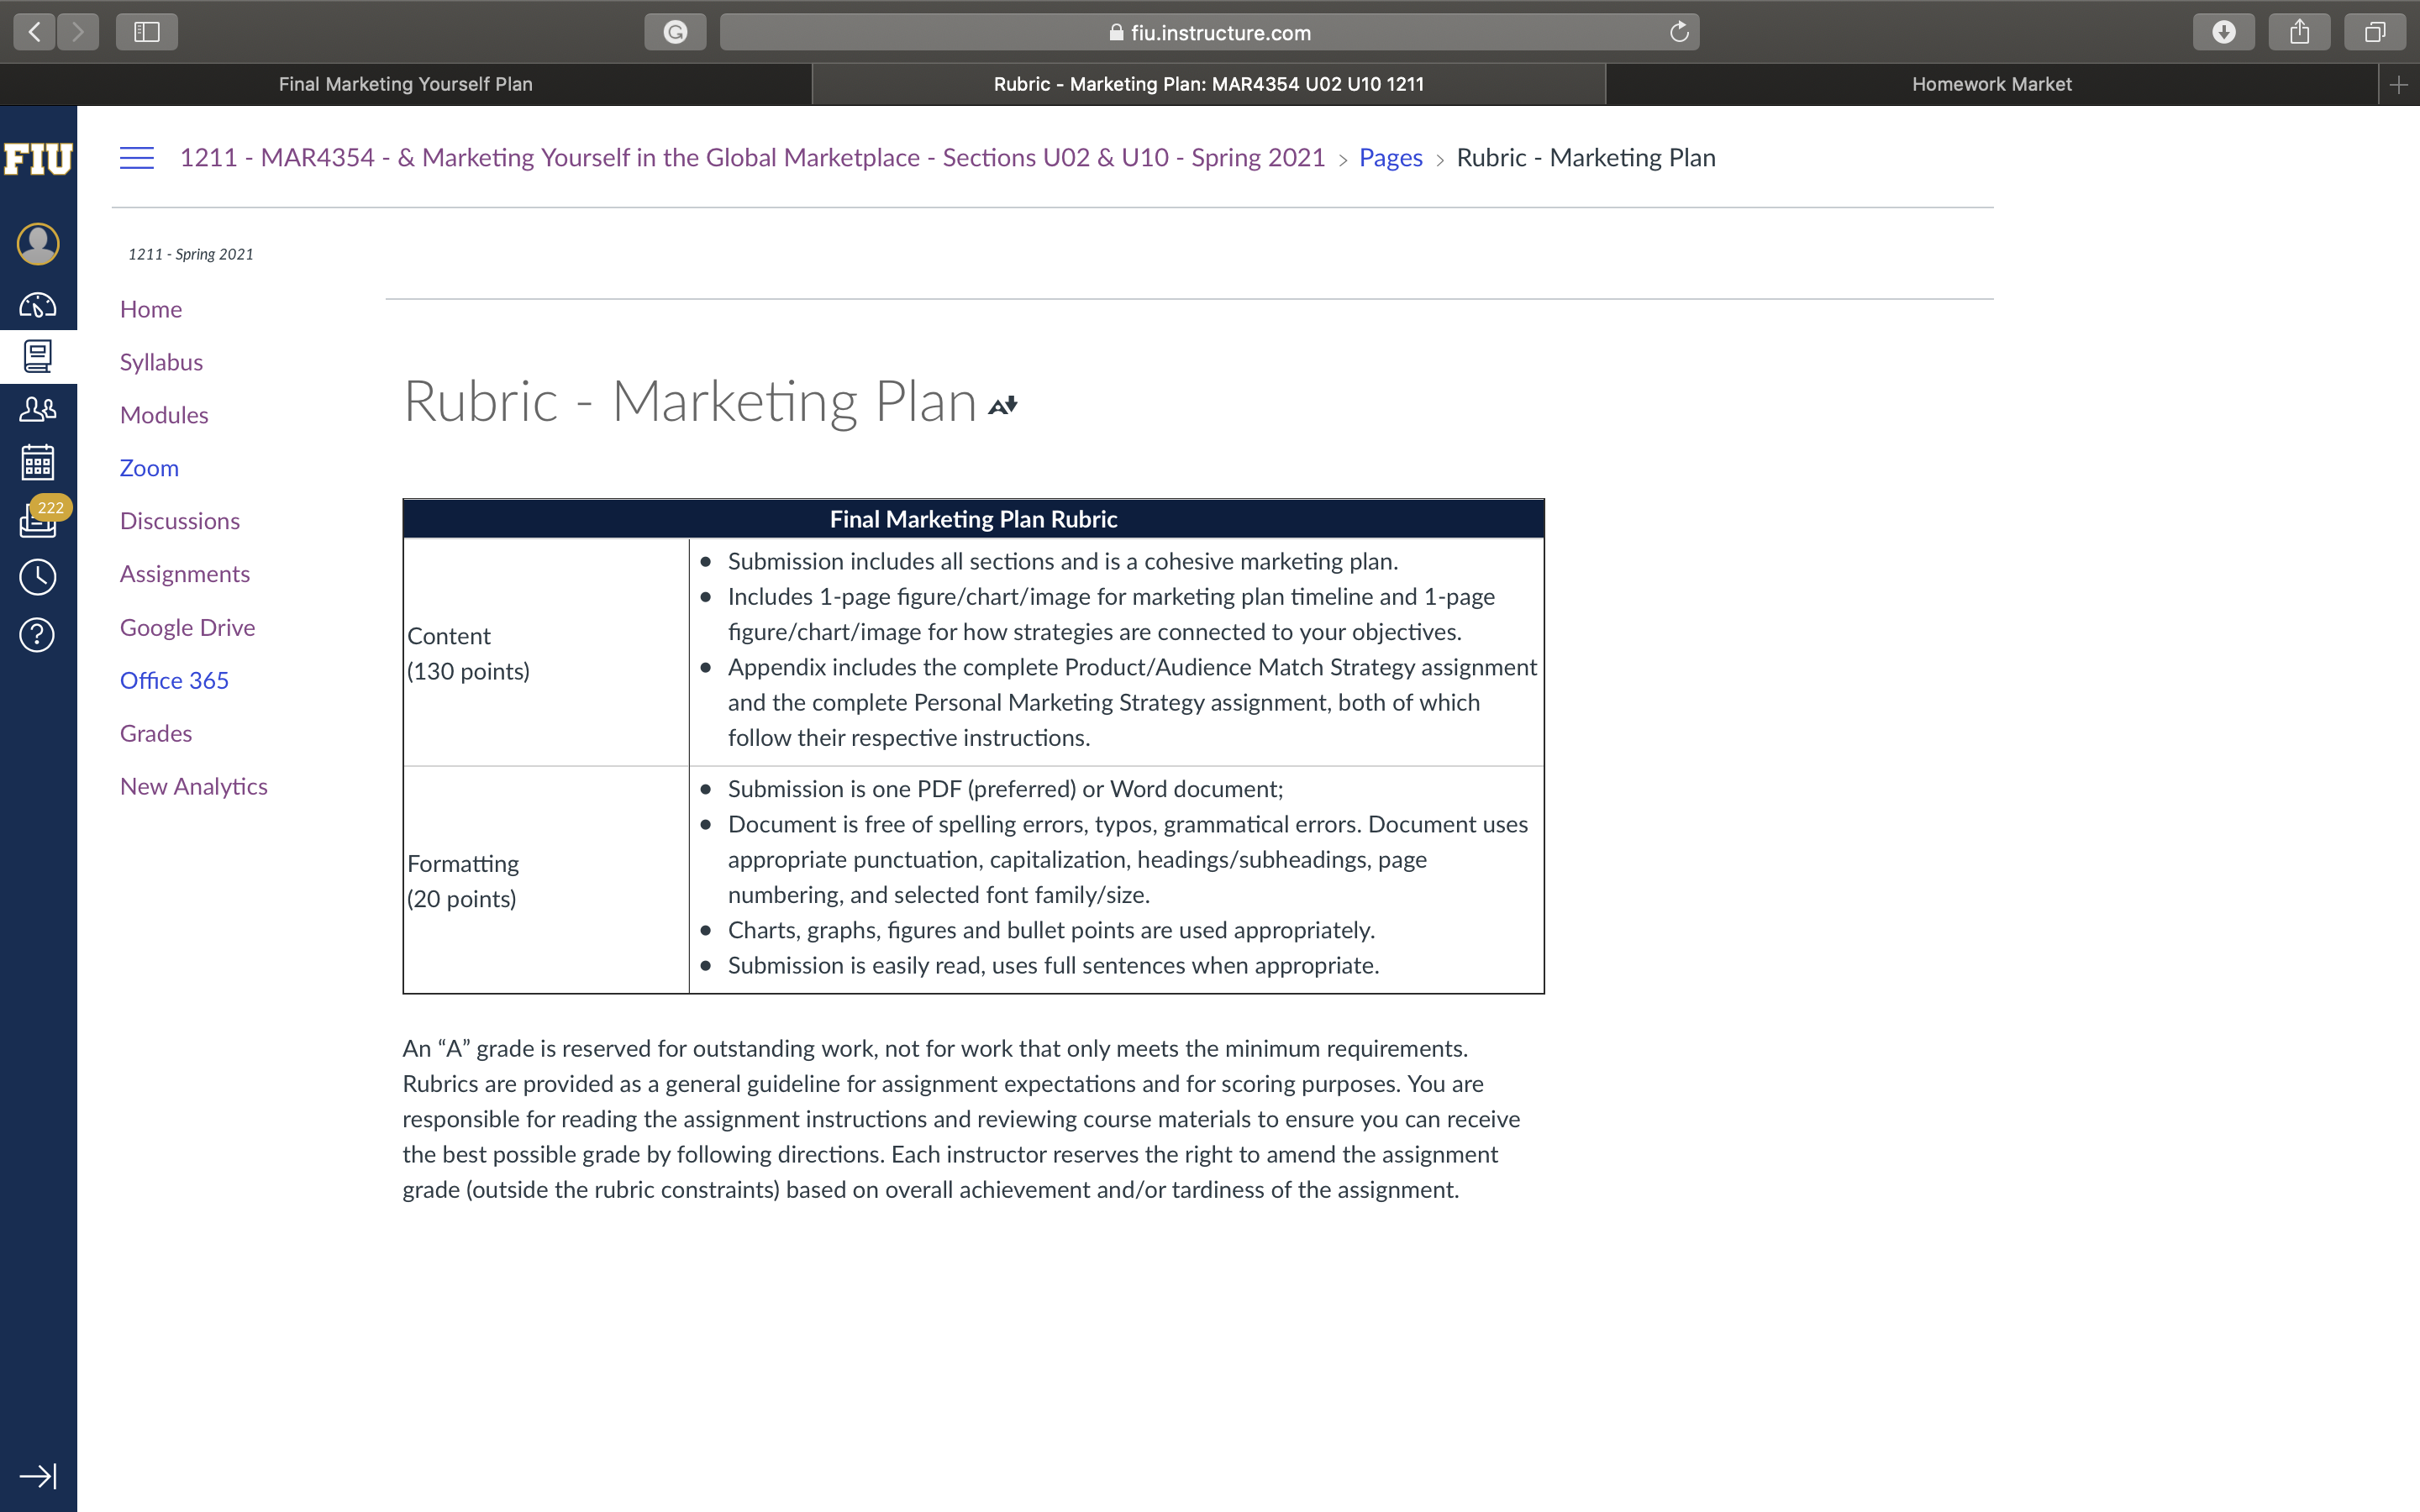2420x1512 pixels.
Task: Go to course Home
Action: [151, 309]
